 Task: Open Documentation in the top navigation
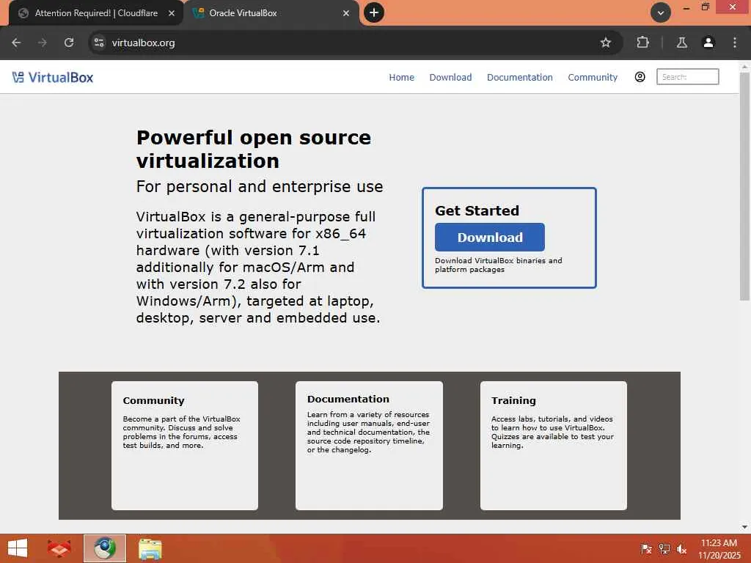tap(520, 78)
